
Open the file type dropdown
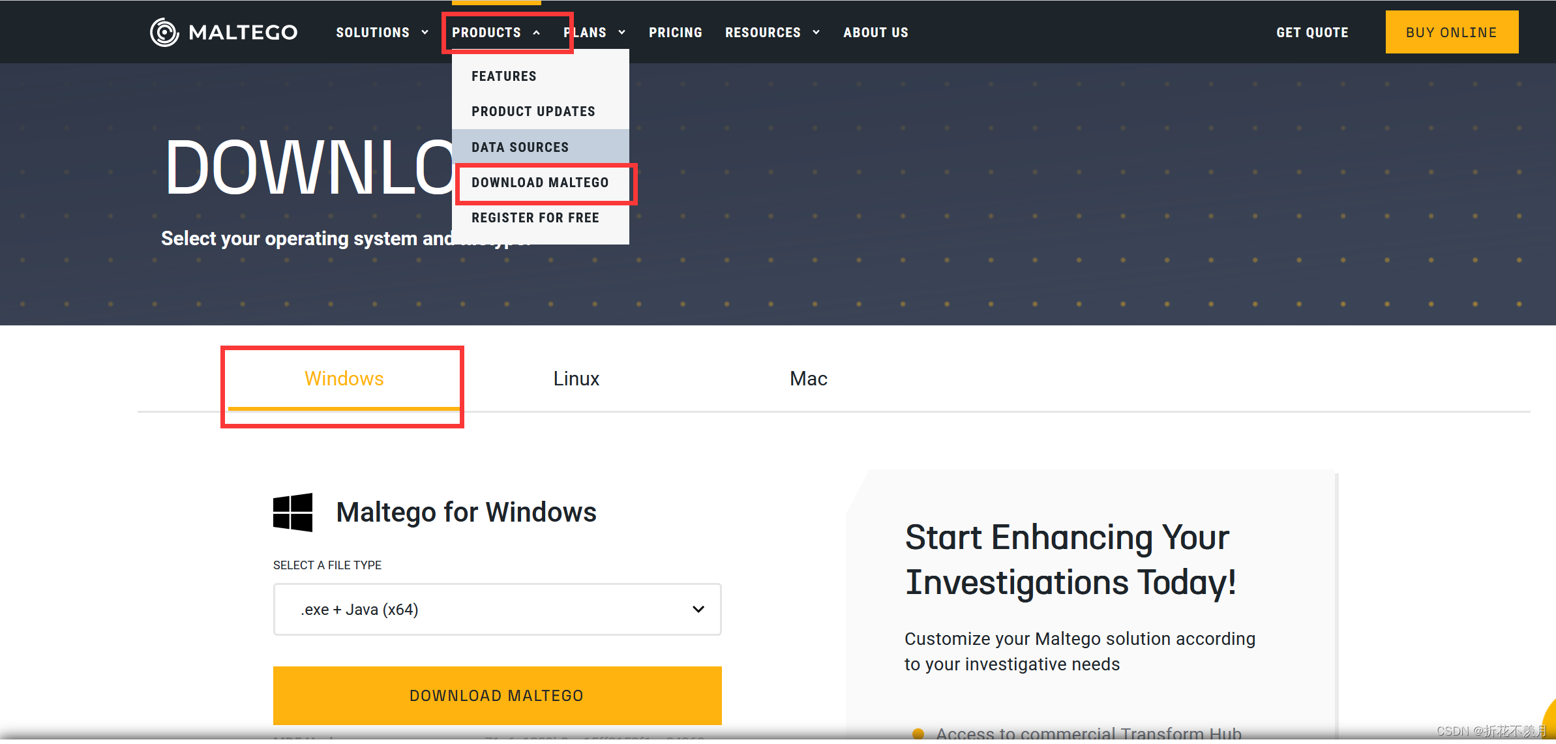497,609
